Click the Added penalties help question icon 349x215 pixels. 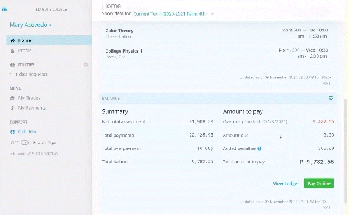[x=260, y=148]
